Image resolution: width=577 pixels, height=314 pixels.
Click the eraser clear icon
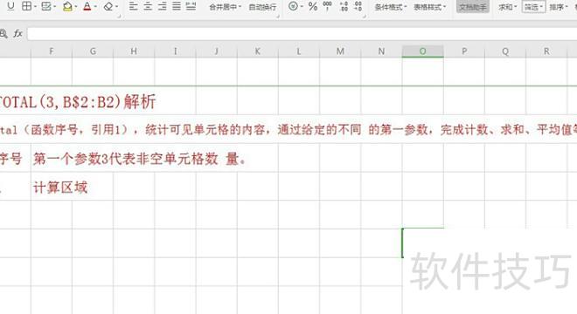click(108, 6)
